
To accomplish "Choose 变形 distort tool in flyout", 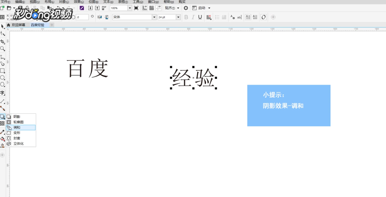I will tap(21, 133).
